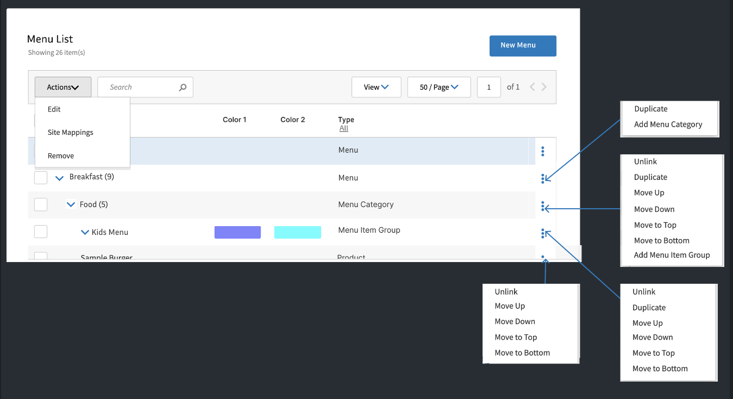Image resolution: width=733 pixels, height=399 pixels.
Task: Click the next page arrow
Action: 544,86
